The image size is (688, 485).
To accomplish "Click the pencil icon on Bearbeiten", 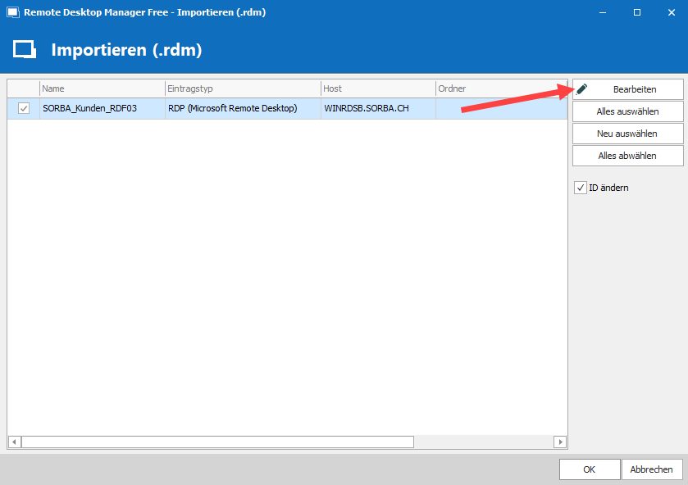I will [x=582, y=89].
